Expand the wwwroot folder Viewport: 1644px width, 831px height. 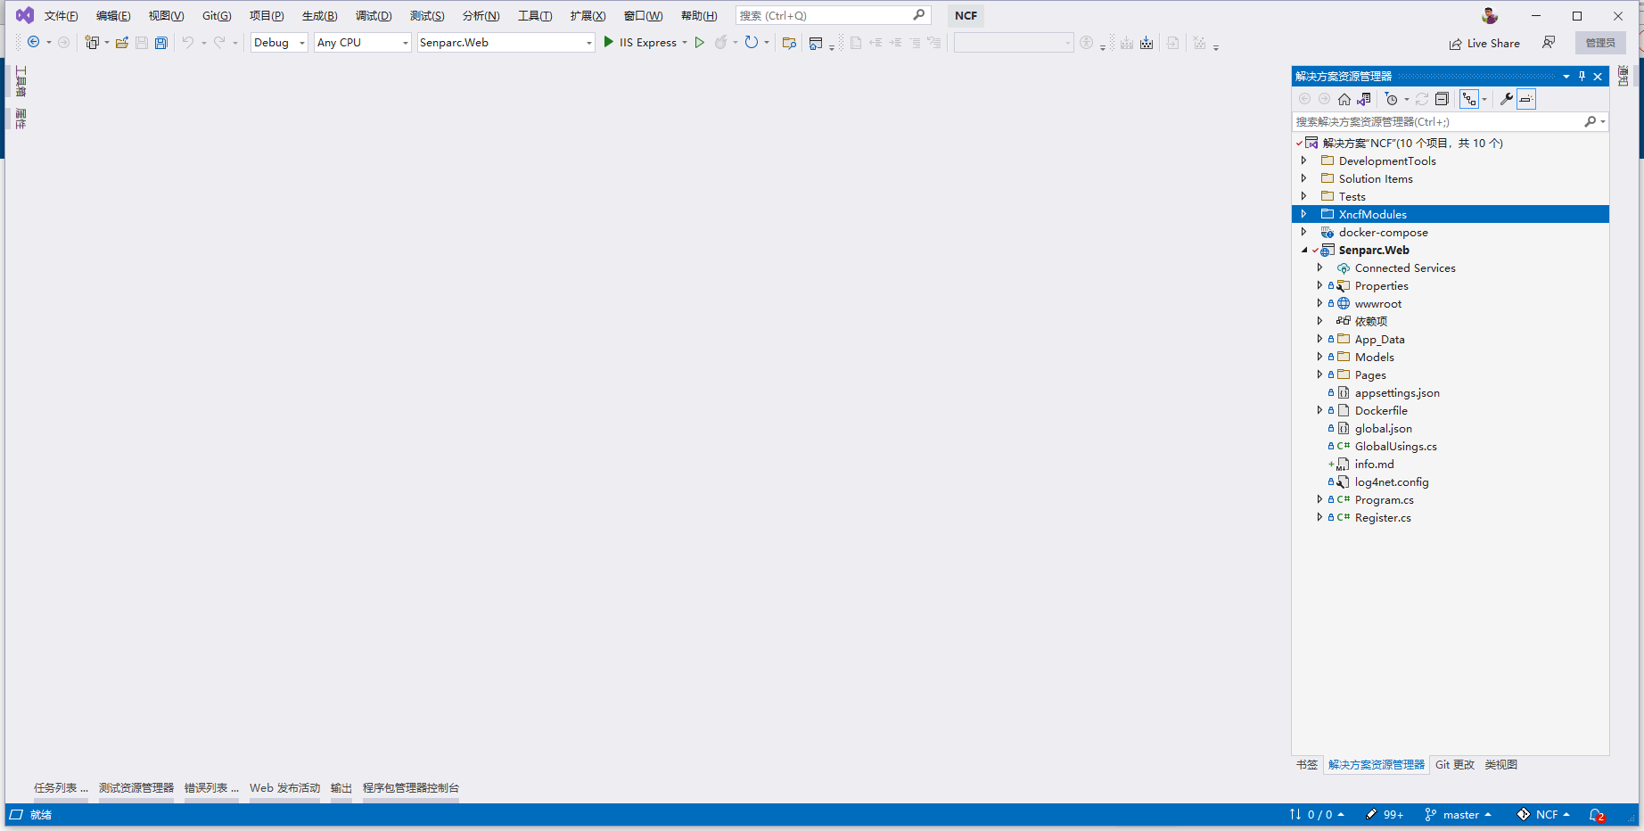[1320, 303]
